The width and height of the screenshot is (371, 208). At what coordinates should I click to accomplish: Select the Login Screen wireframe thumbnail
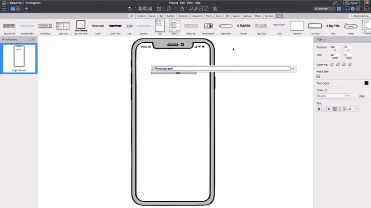tap(19, 58)
